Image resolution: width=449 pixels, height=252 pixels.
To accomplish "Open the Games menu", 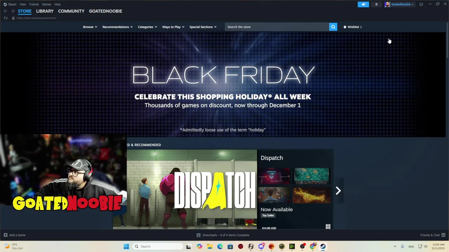I will click(x=46, y=4).
